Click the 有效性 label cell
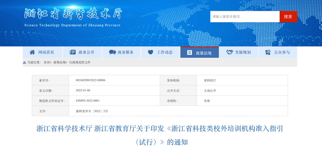The height and width of the screenshot is (148, 322). pos(178,101)
